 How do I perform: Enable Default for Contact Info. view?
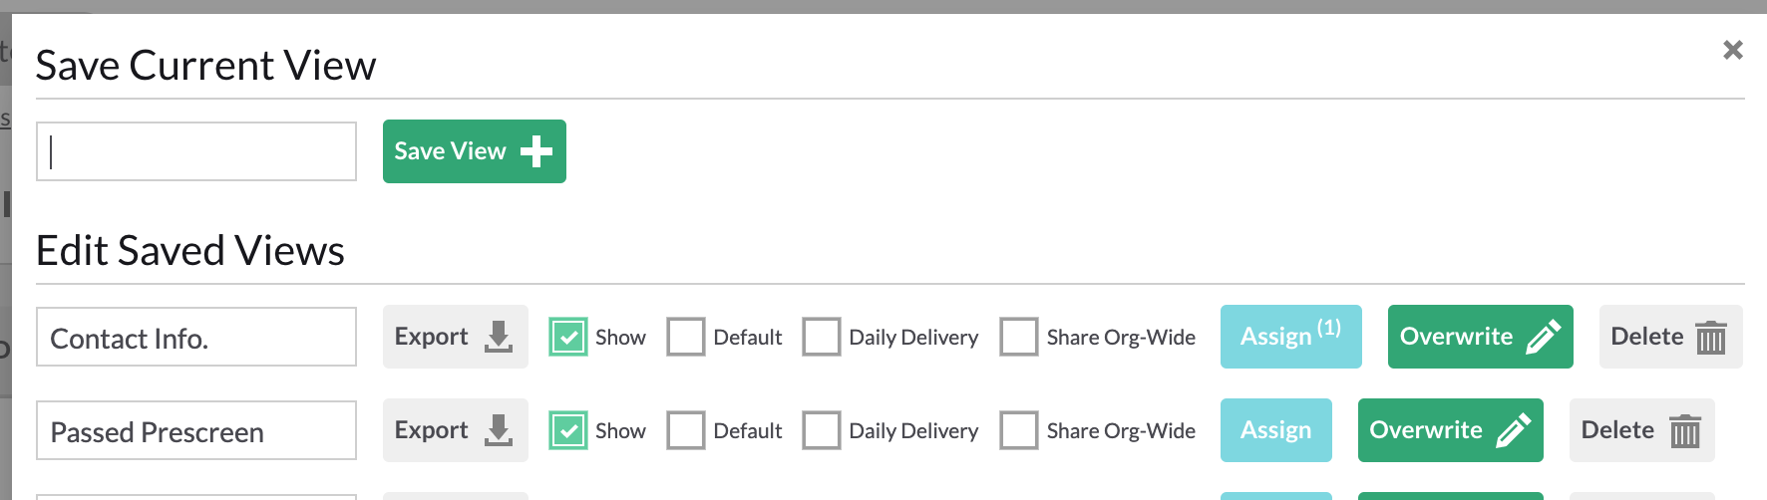point(686,337)
